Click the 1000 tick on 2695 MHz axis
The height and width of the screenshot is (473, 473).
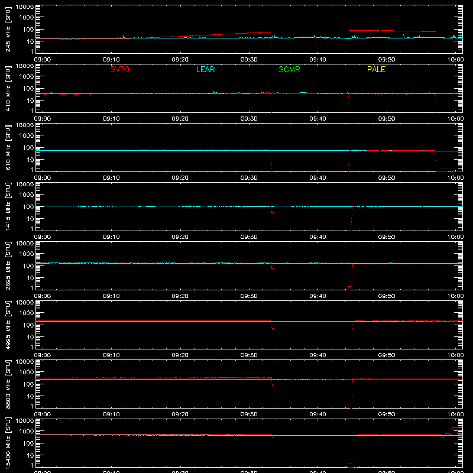(27, 254)
